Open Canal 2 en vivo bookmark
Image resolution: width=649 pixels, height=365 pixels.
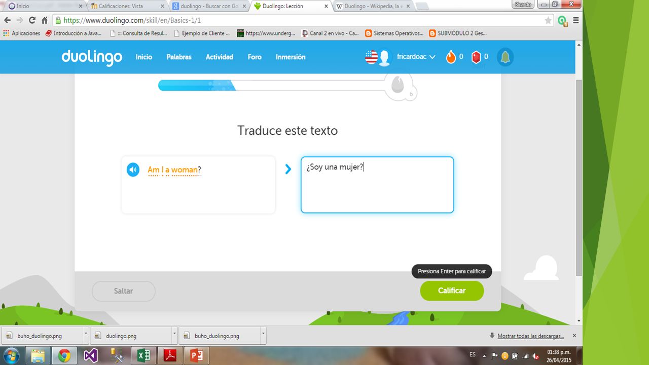click(x=330, y=33)
